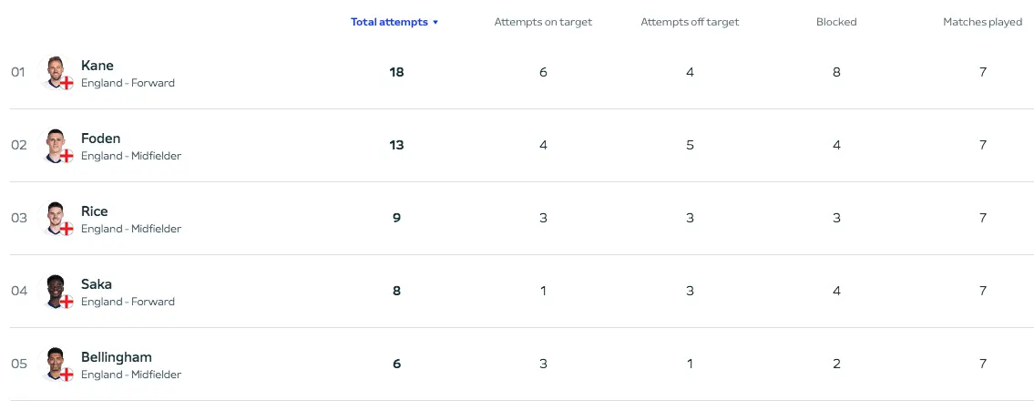Image resolution: width=1034 pixels, height=401 pixels.
Task: Open Kane's player name link
Action: (97, 66)
